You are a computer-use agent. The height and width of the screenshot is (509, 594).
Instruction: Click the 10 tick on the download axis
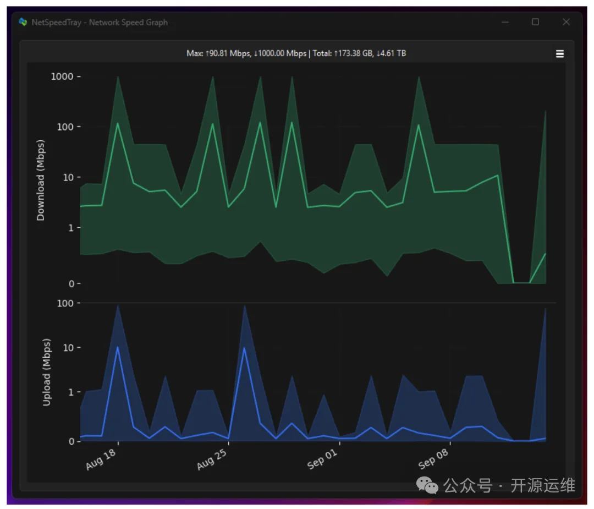[68, 177]
